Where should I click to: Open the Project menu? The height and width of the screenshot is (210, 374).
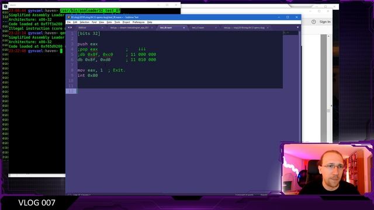pos(126,22)
